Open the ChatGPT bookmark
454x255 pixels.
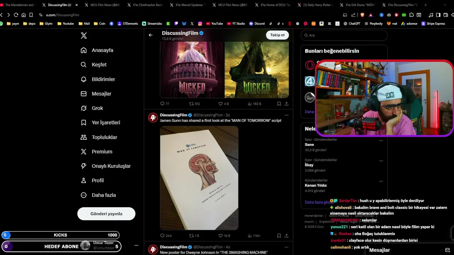click(352, 24)
